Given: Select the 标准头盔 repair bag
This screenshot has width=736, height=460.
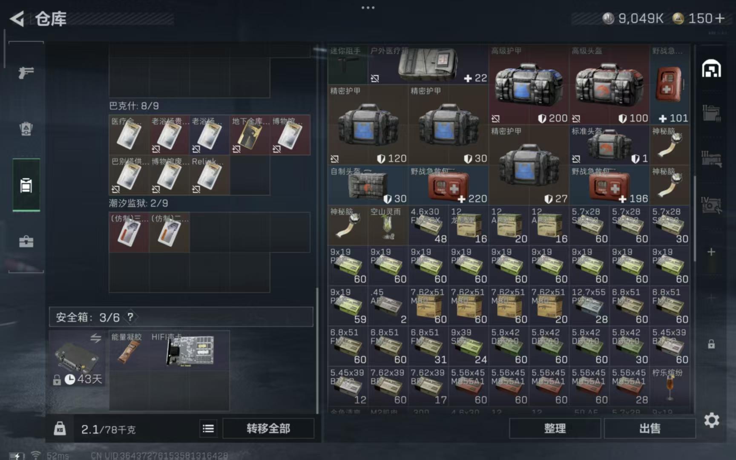Looking at the screenshot, I should [609, 145].
